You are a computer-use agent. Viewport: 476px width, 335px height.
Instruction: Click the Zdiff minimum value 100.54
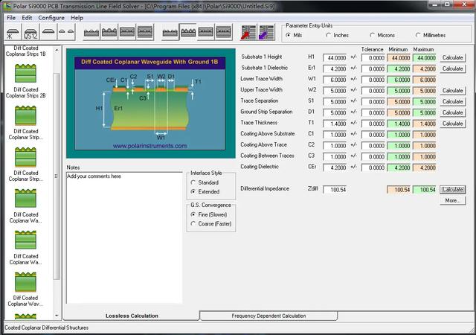click(x=399, y=190)
